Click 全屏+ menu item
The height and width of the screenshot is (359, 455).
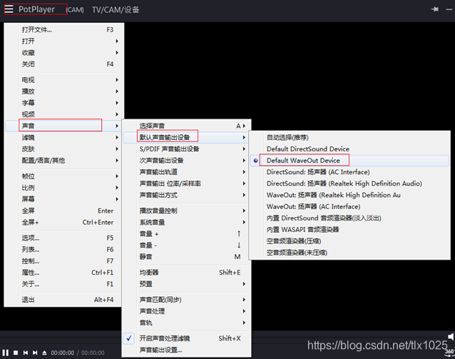[63, 222]
